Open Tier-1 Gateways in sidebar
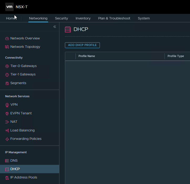The image size is (190, 184). [23, 74]
